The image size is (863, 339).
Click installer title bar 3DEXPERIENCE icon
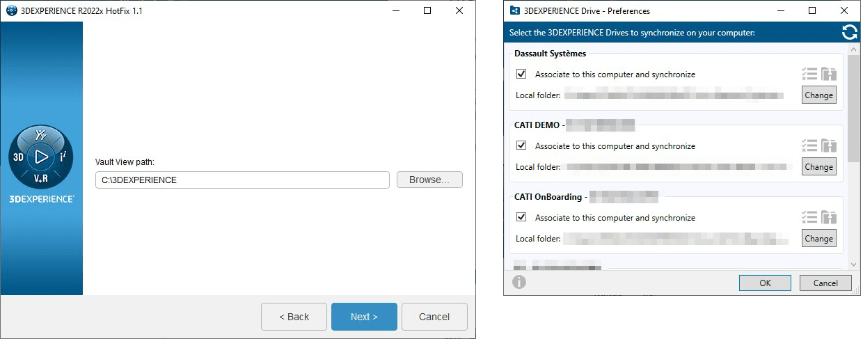(x=11, y=11)
